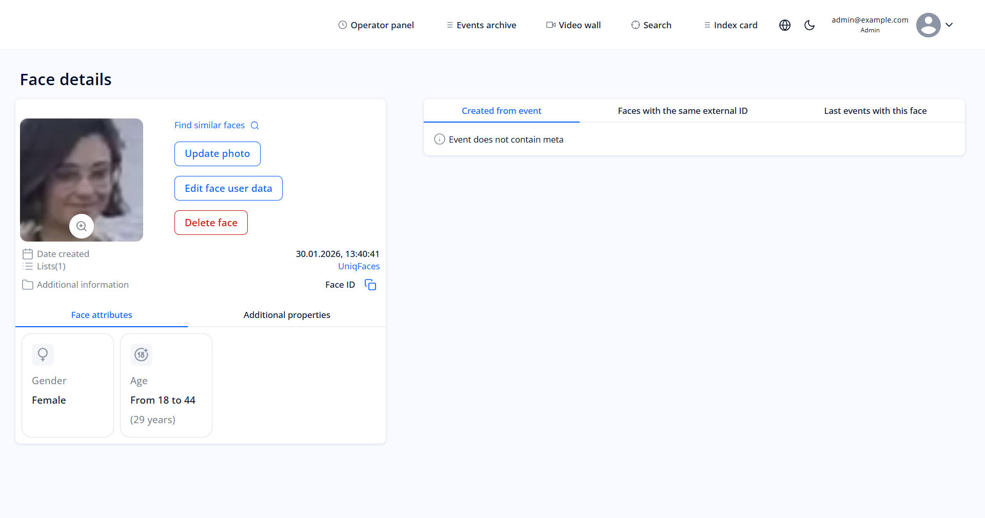Select Faces with the same external ID tab
Screen dimensions: 985x518
coord(682,111)
